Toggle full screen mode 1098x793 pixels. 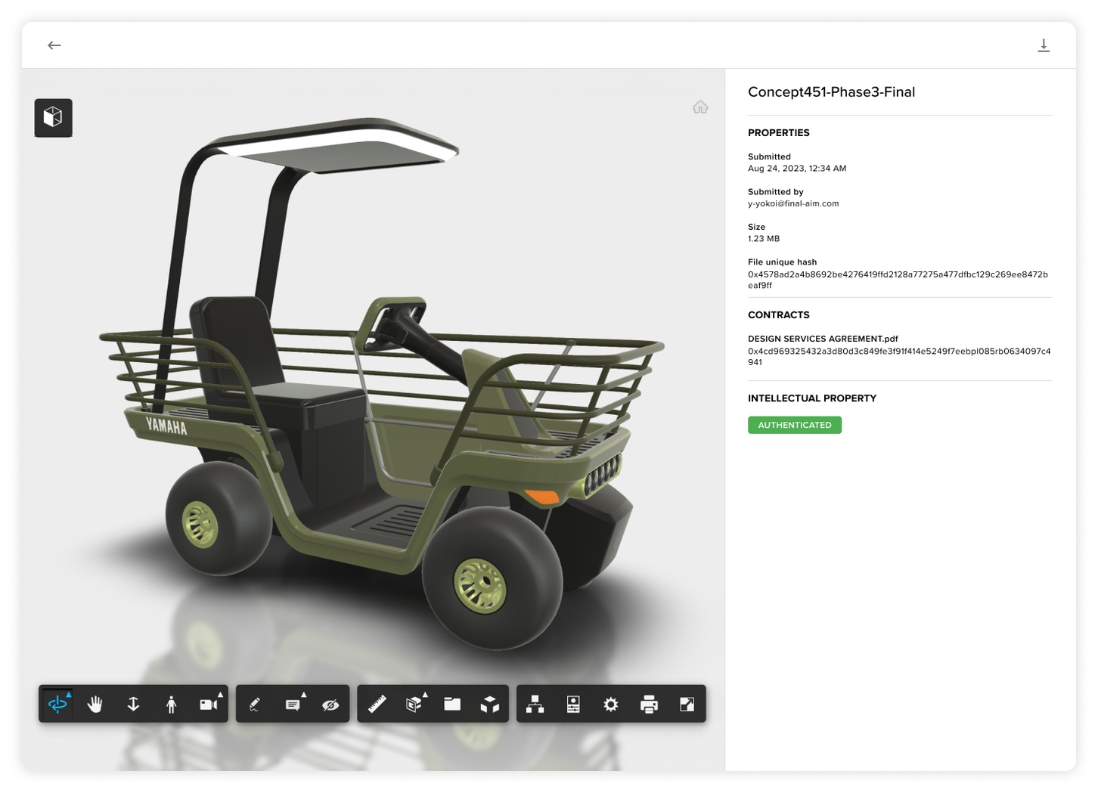point(687,704)
